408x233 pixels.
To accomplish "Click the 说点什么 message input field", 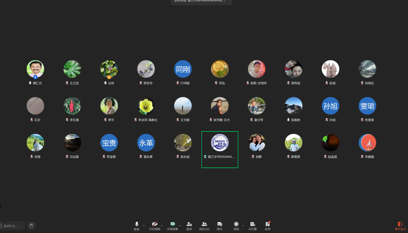I will (13, 226).
